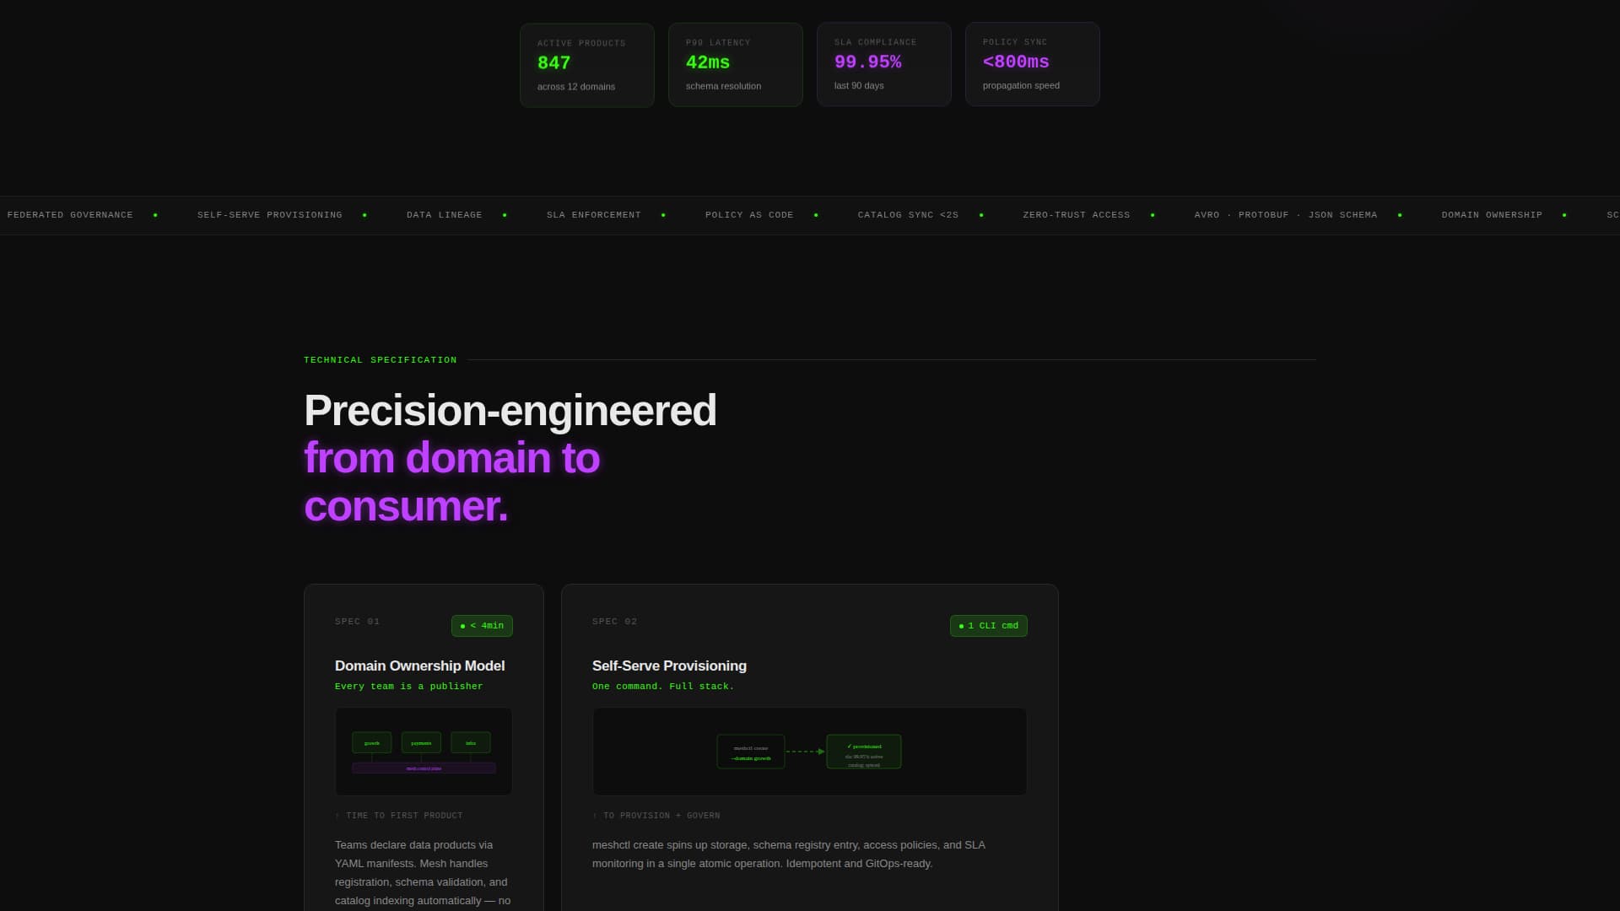
Task: Click the 'payments' domain node in diagram
Action: pos(421,743)
